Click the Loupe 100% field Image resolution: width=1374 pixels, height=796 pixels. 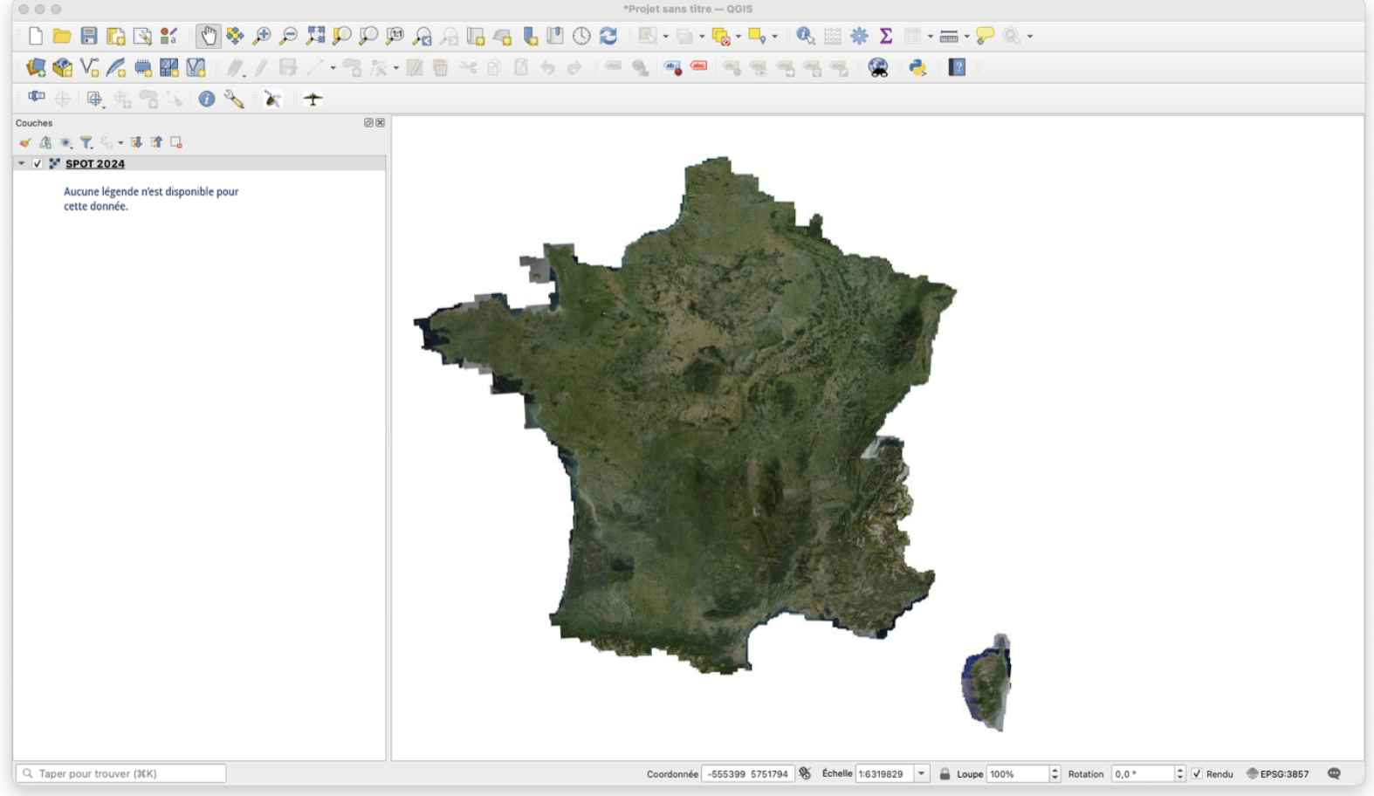pyautogui.click(x=1017, y=773)
